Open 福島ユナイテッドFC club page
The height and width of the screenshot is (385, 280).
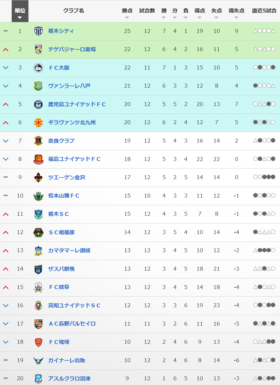click(x=74, y=159)
